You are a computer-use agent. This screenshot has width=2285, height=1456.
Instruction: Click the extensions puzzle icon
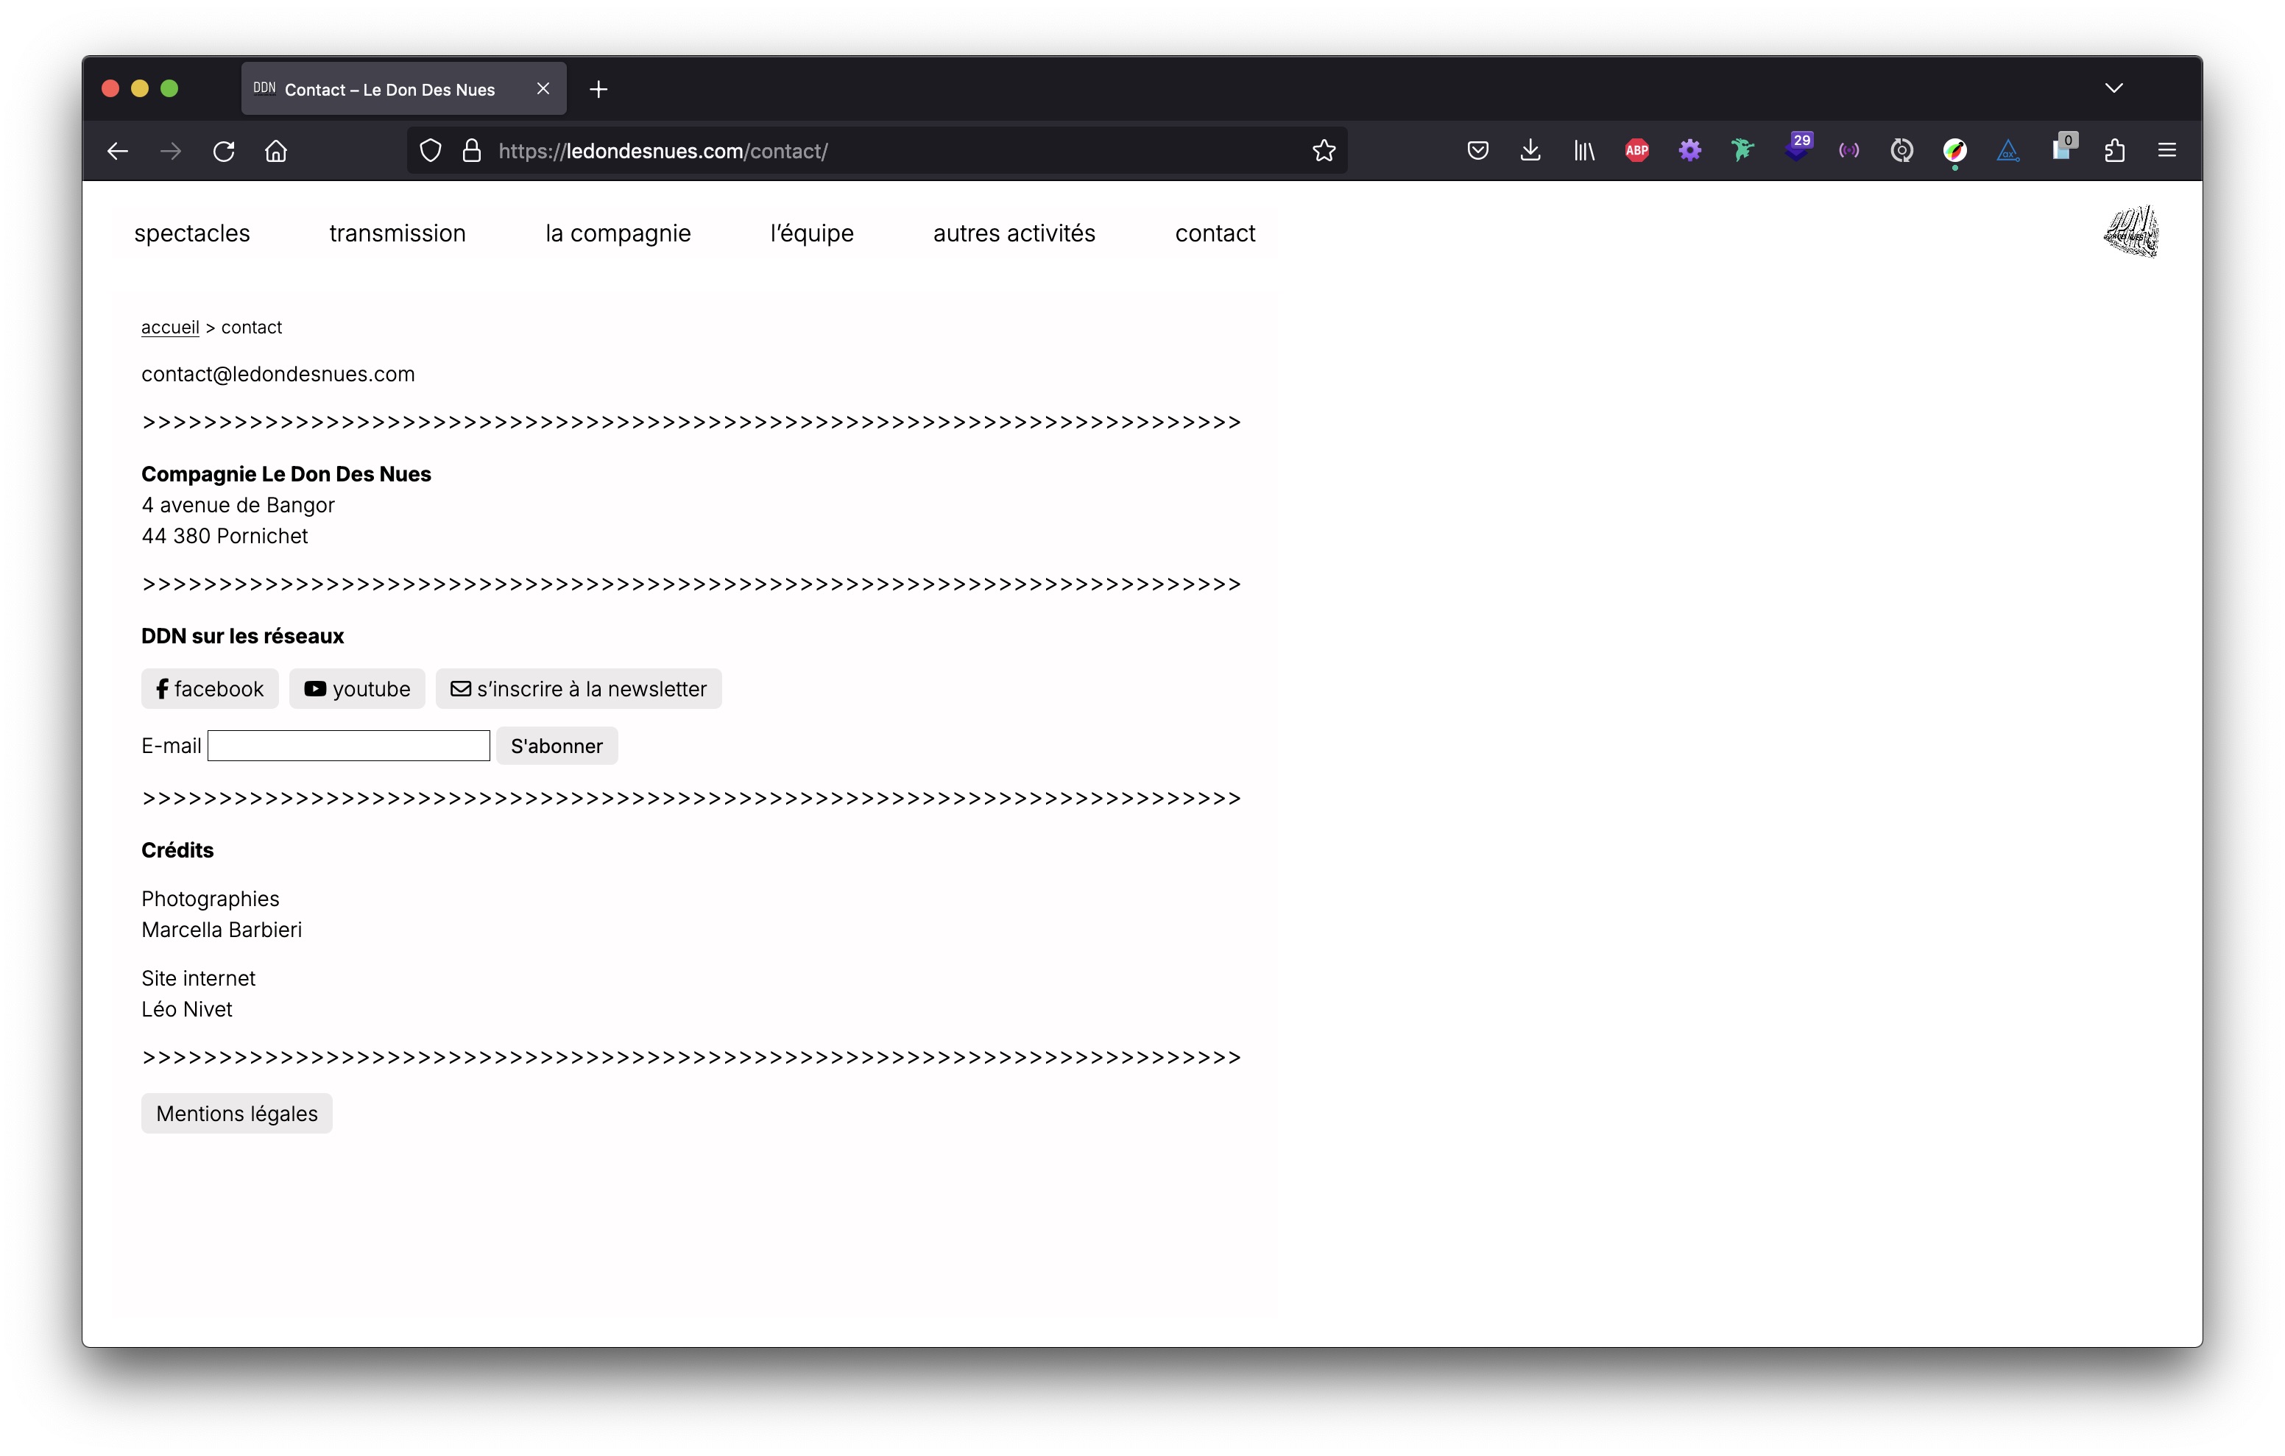(2115, 152)
